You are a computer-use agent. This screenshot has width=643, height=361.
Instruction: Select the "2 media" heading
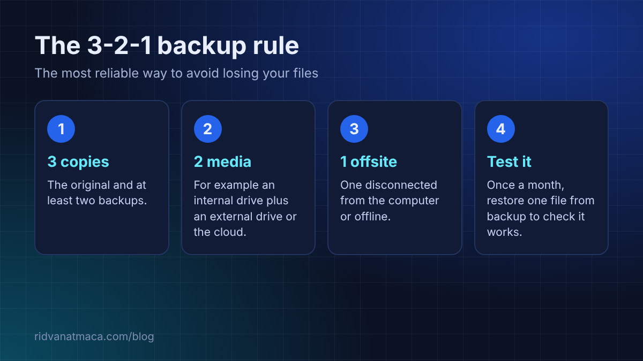pyautogui.click(x=222, y=162)
